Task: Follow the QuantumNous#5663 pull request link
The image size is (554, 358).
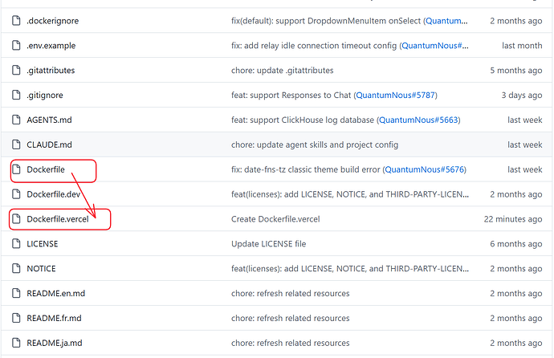Action: point(418,120)
